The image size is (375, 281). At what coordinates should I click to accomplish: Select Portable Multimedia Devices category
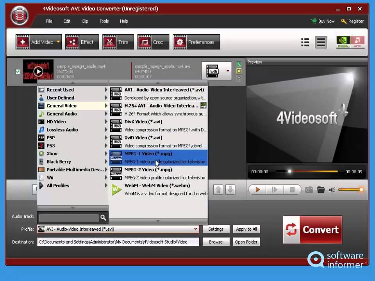(x=73, y=170)
